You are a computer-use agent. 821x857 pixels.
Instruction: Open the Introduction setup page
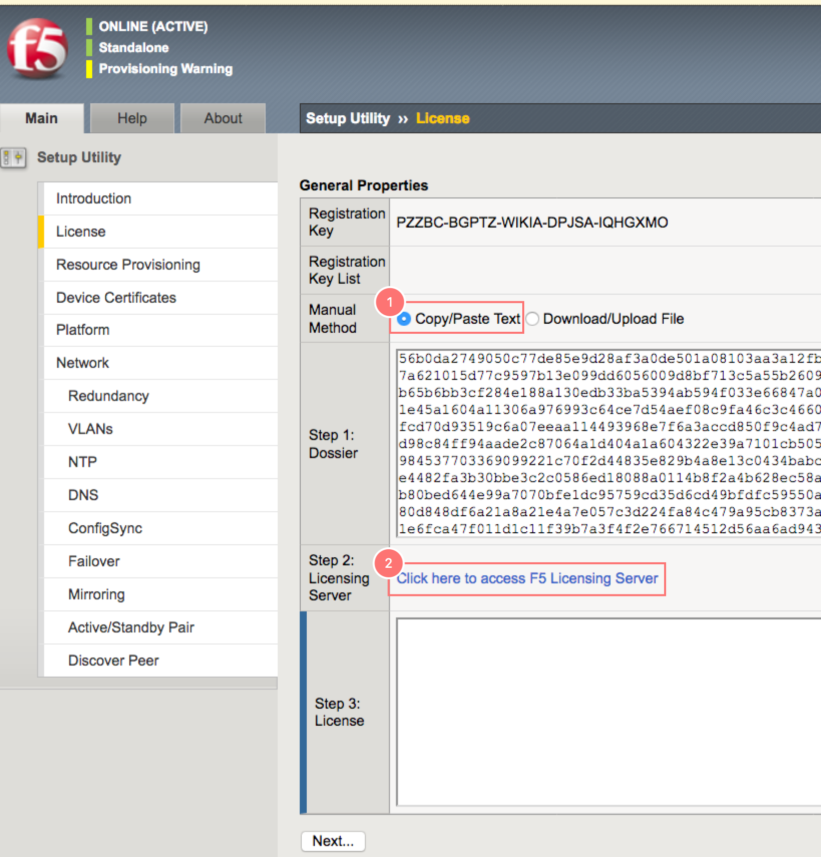click(x=94, y=198)
